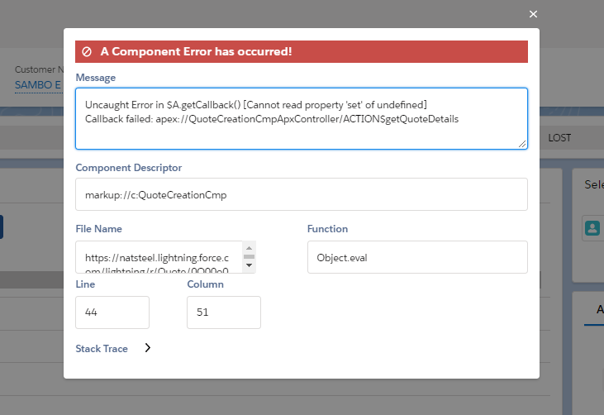The height and width of the screenshot is (415, 604).
Task: Close the component error dialog
Action: pyautogui.click(x=533, y=14)
